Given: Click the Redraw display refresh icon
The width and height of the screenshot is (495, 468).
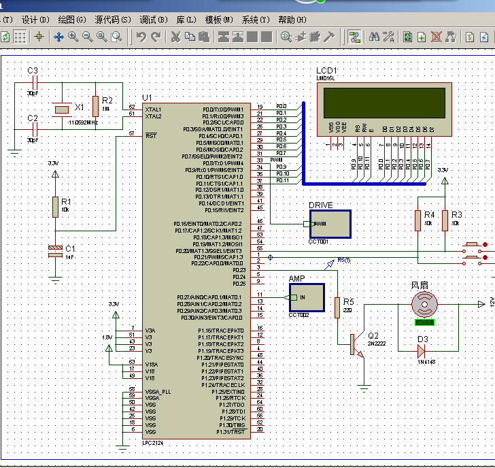Looking at the screenshot, I should click(5, 37).
